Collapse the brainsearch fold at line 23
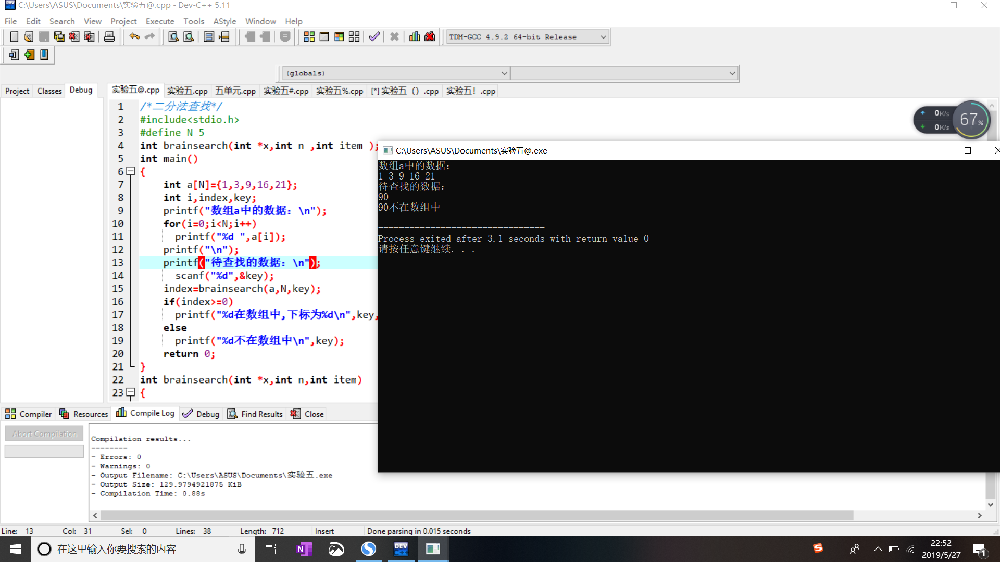1000x562 pixels. click(131, 392)
